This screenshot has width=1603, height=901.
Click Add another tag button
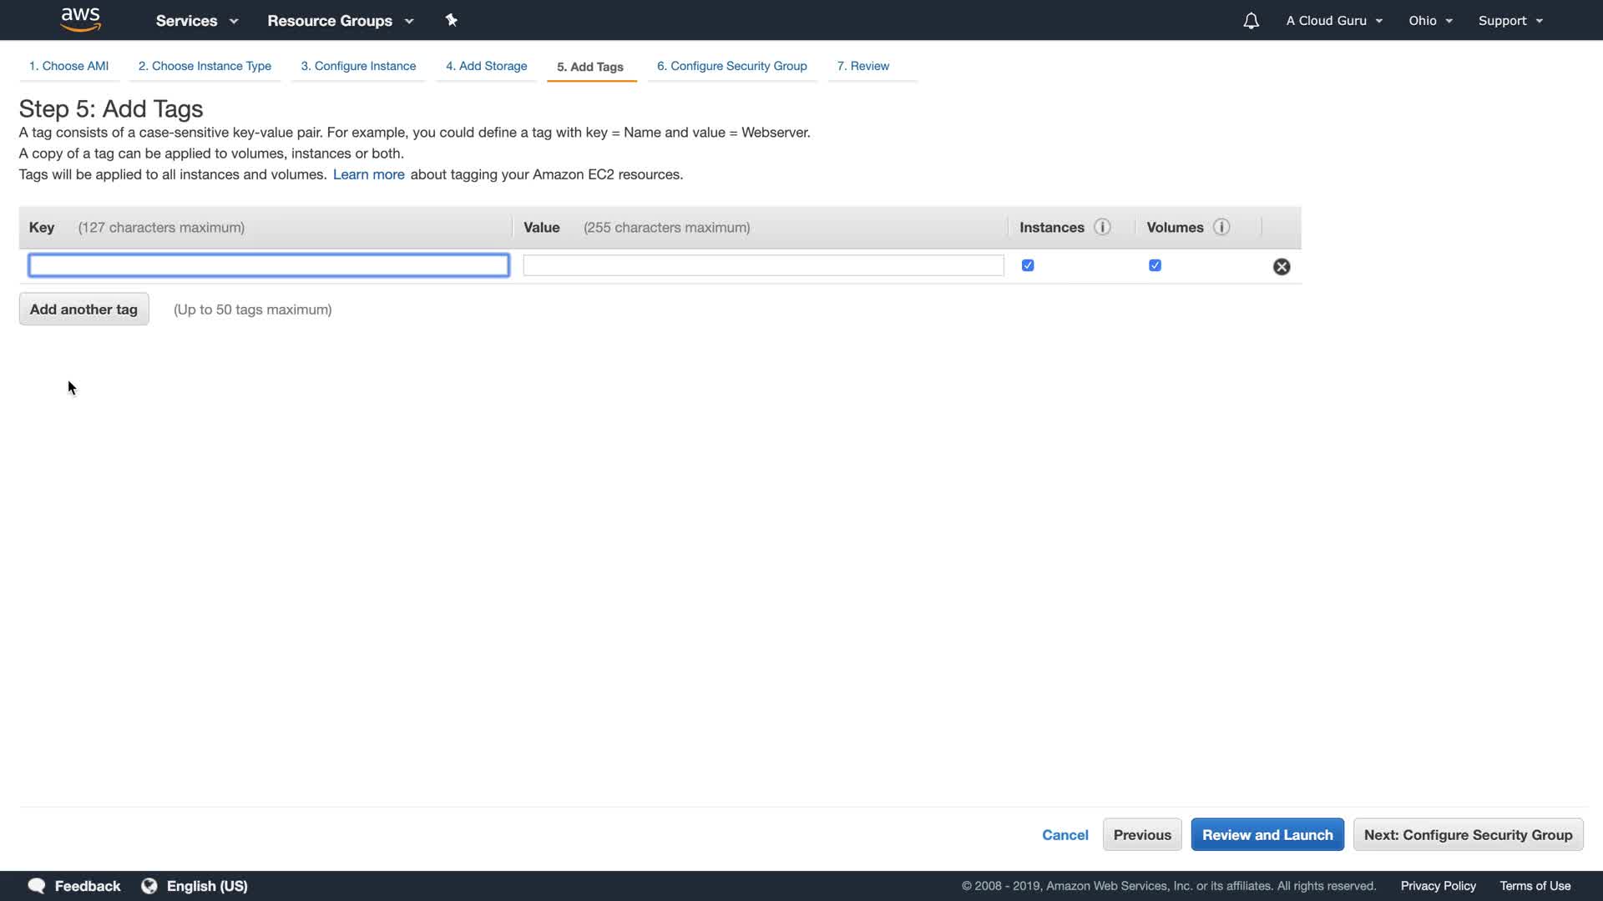point(83,309)
